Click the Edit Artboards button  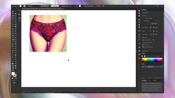coord(154,24)
